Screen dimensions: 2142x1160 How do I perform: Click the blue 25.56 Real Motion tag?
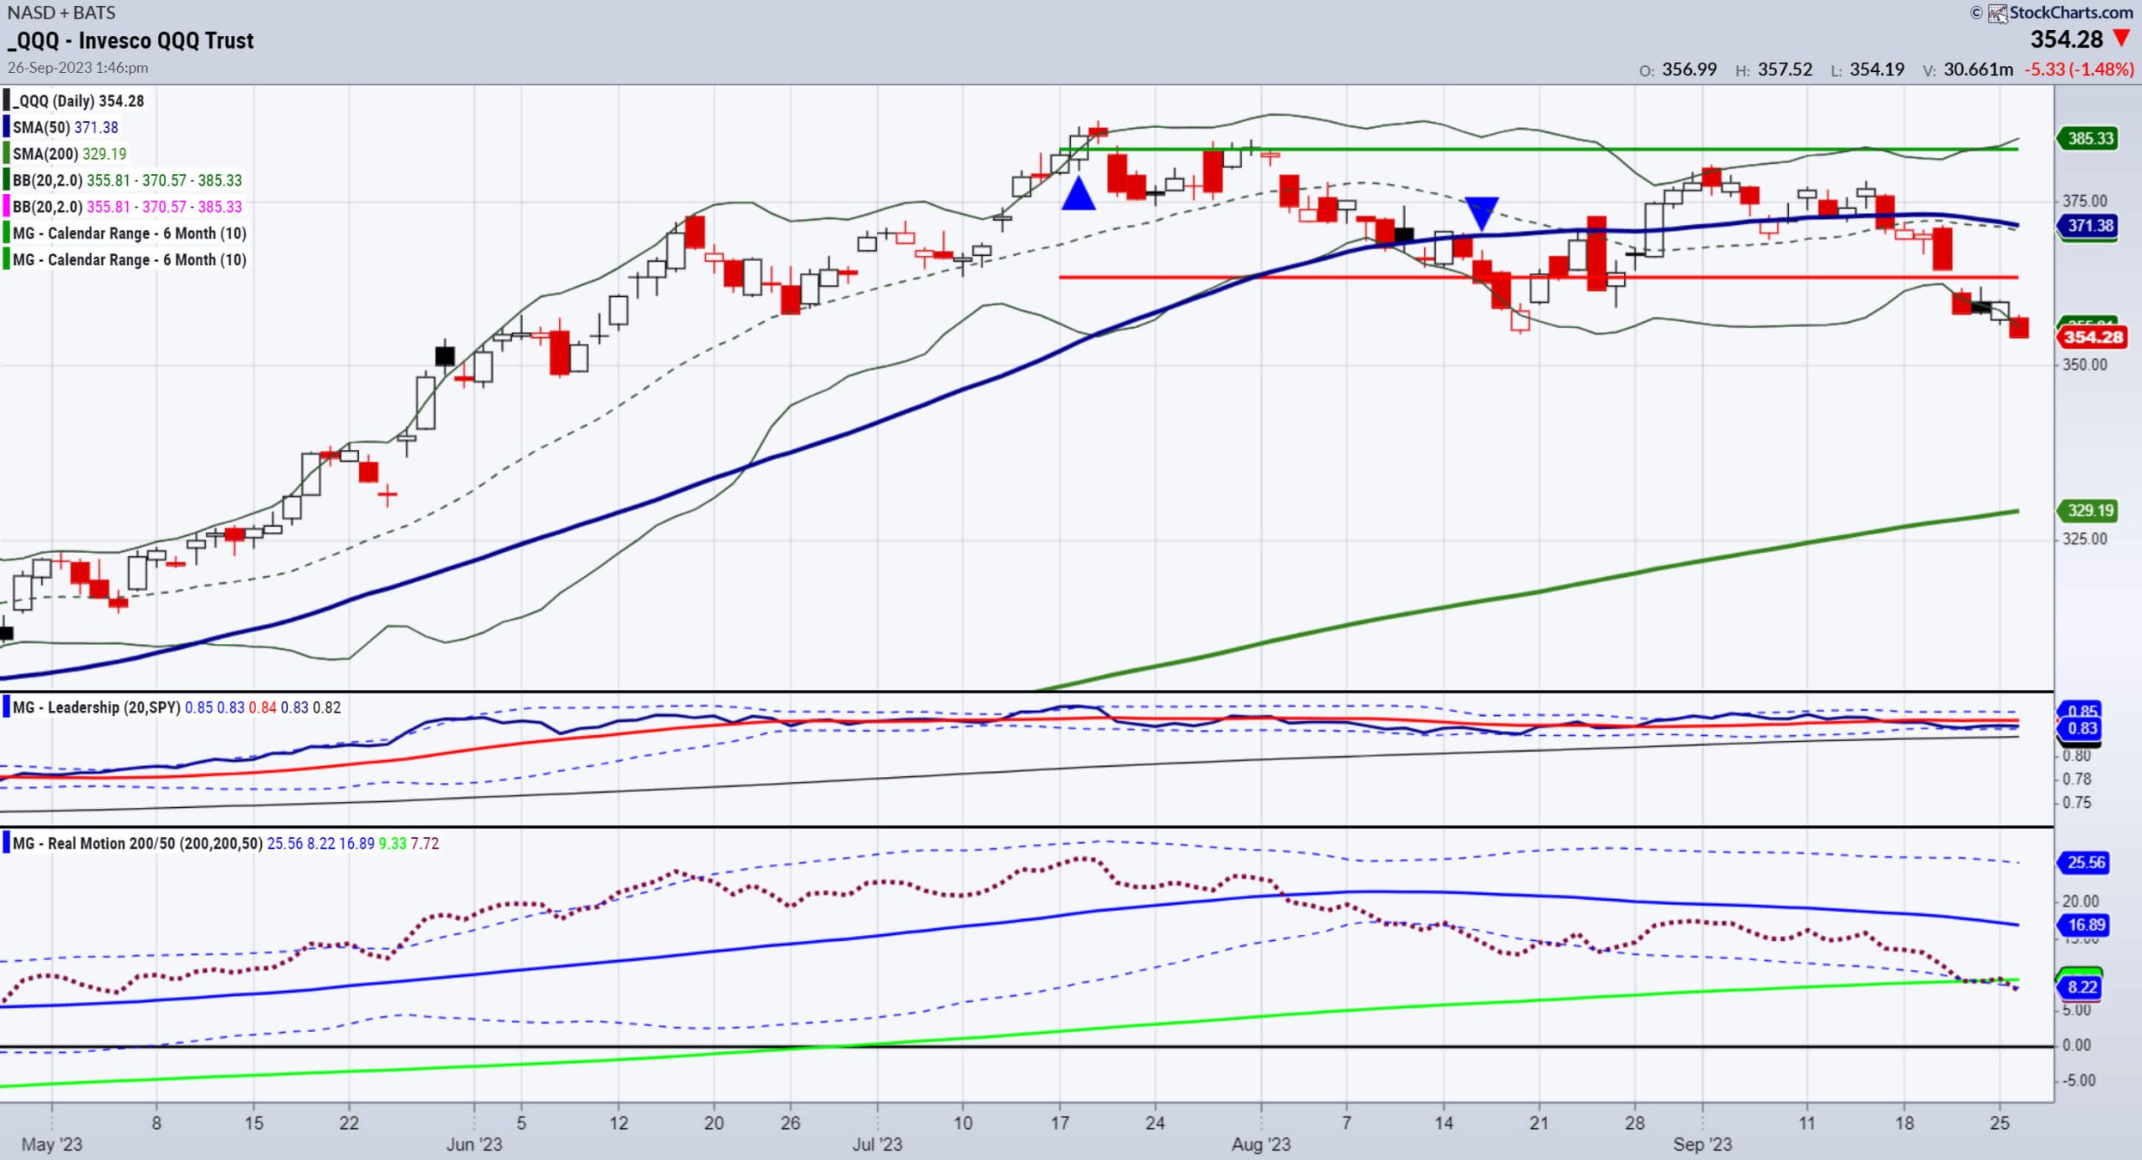click(2085, 862)
